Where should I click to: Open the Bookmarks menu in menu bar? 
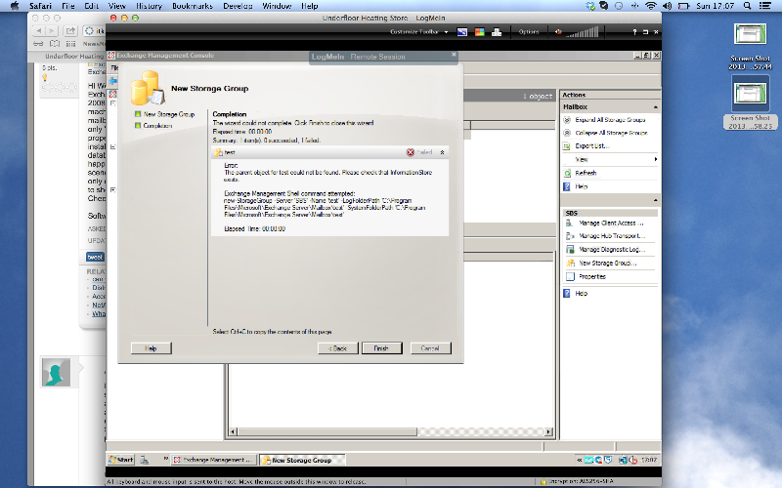193,6
